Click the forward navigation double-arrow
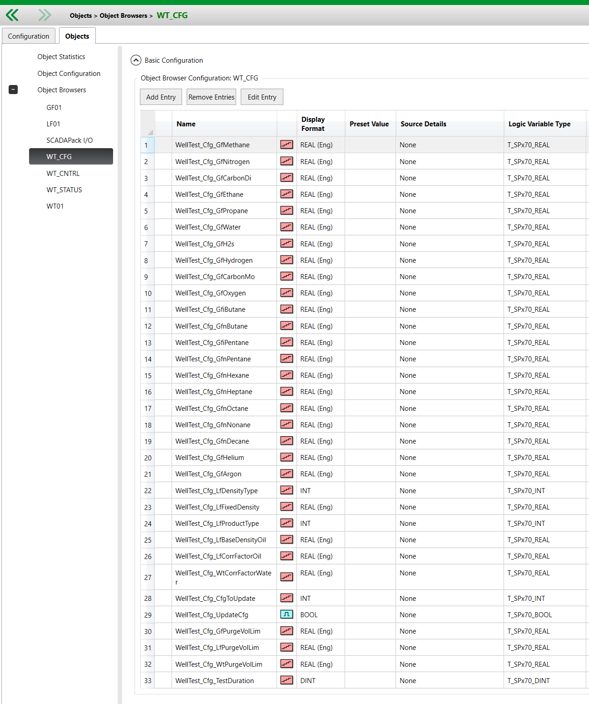Image resolution: width=589 pixels, height=704 pixels. click(45, 15)
